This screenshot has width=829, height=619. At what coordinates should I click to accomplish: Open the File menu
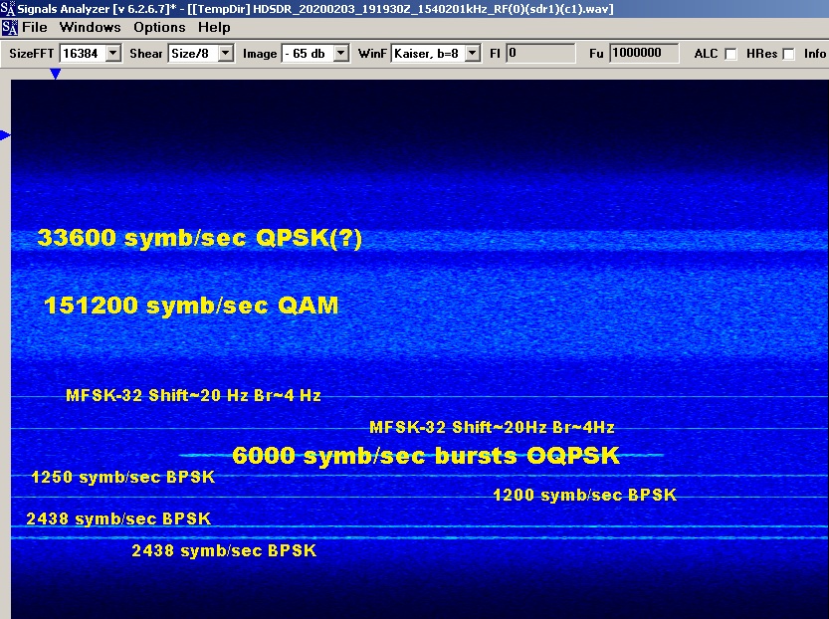tap(35, 28)
